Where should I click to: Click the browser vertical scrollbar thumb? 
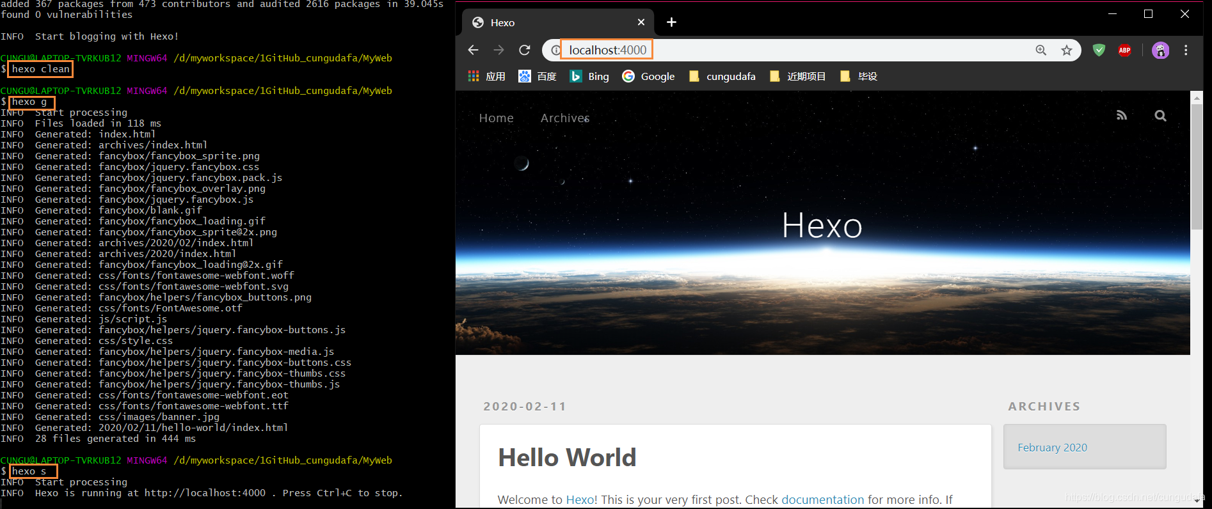point(1197,166)
